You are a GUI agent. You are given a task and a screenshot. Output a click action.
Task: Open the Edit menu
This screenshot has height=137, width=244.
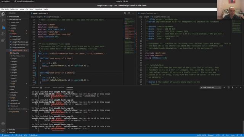7,9
